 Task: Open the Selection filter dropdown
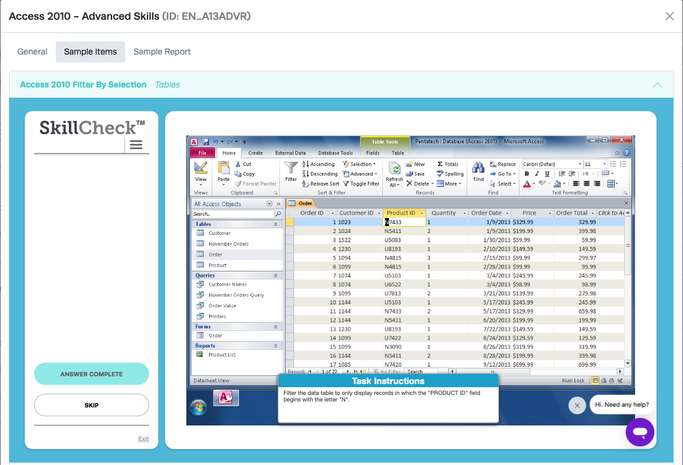click(359, 164)
